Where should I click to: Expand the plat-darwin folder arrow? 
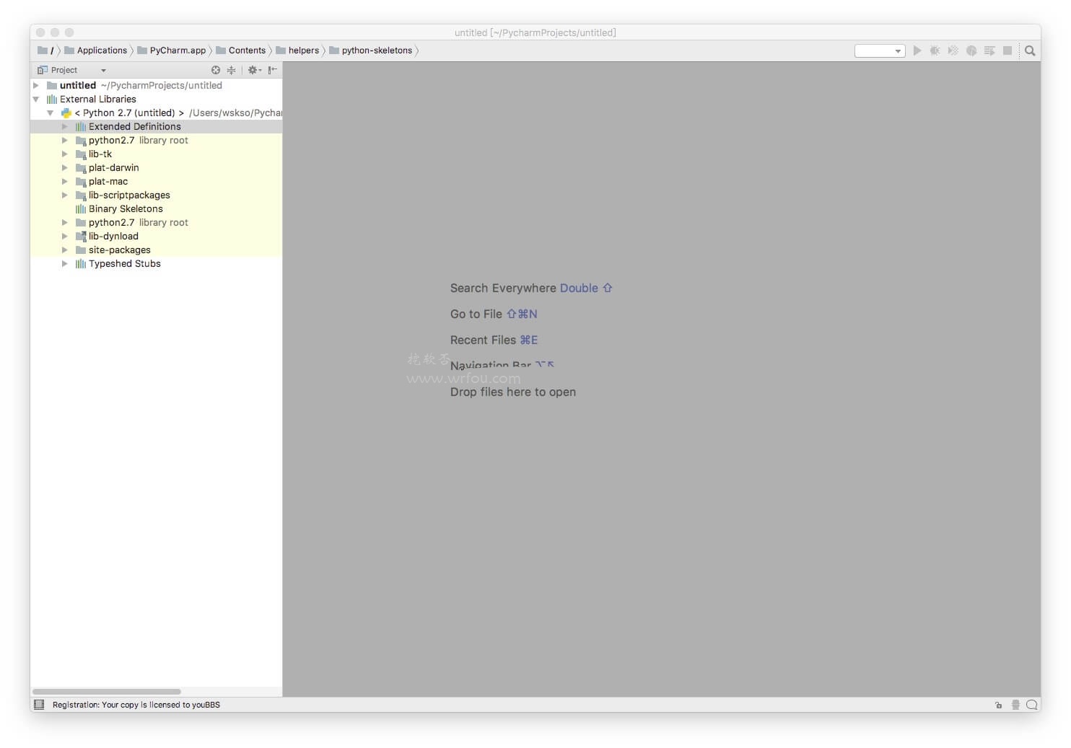pyautogui.click(x=65, y=167)
